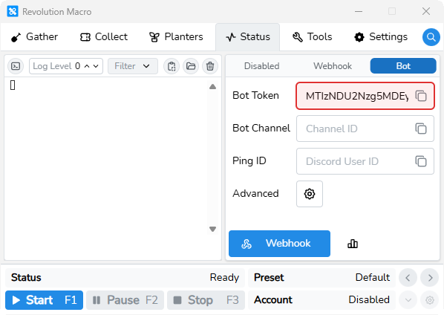The height and width of the screenshot is (315, 444).
Task: Click the Account Disabled value
Action: 369,299
